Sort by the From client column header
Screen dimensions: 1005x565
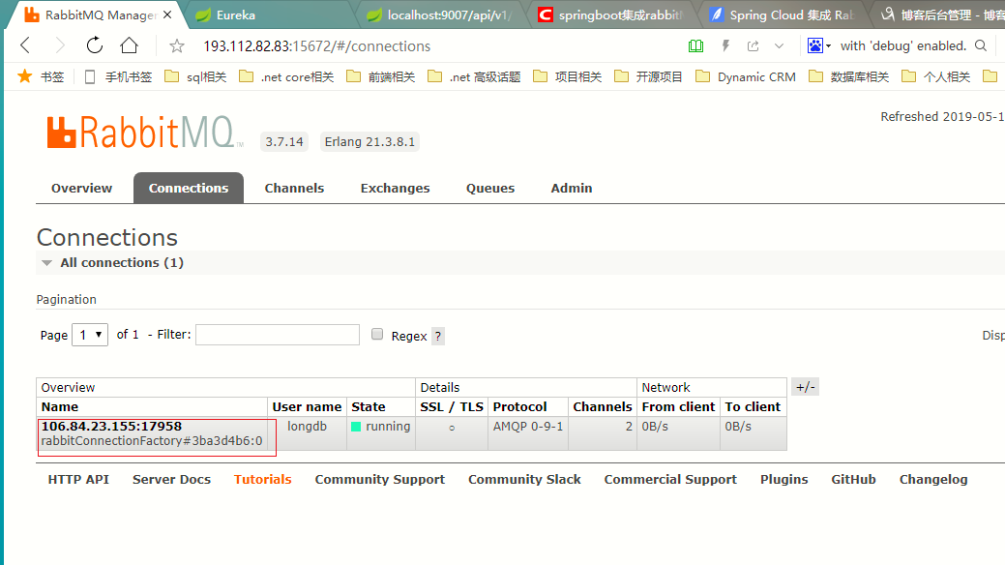point(678,406)
